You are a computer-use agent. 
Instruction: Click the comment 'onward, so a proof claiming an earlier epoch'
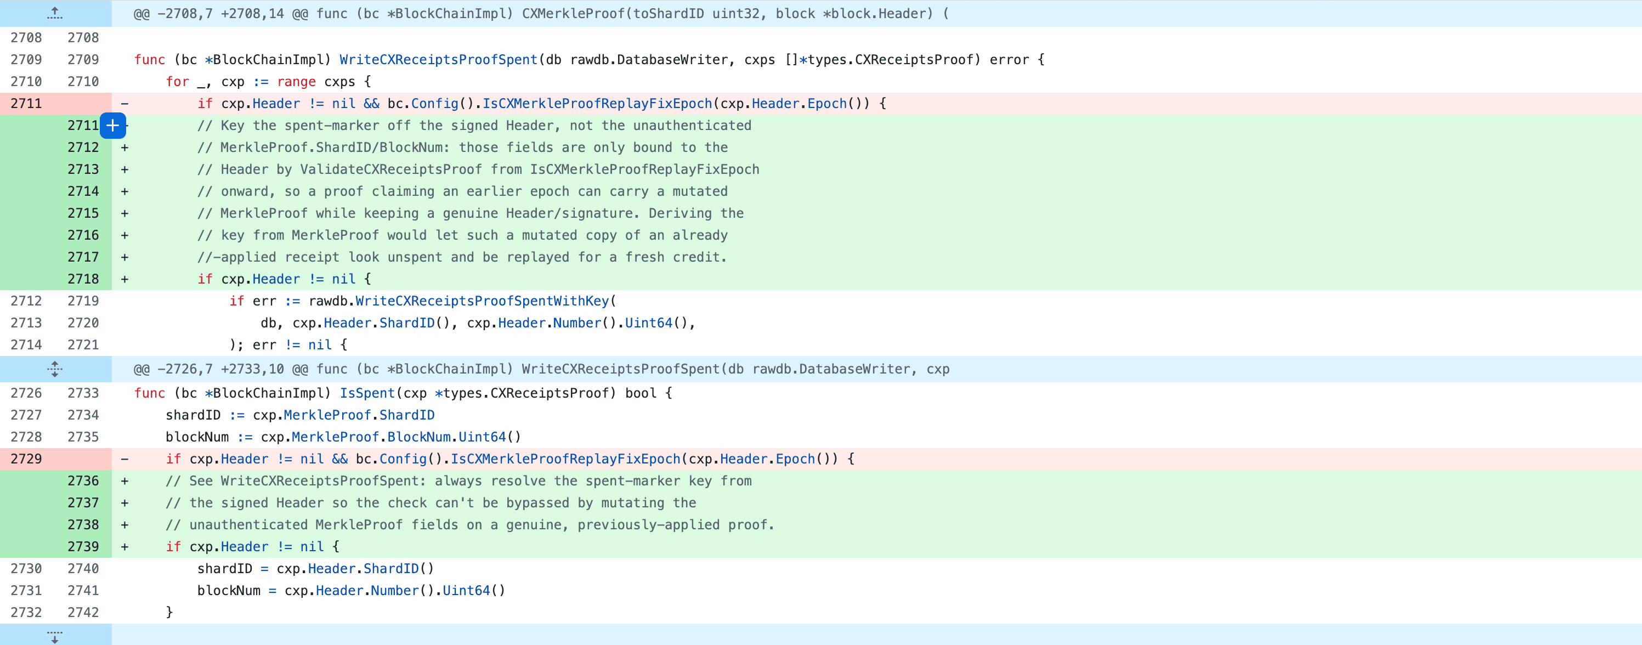coord(463,191)
